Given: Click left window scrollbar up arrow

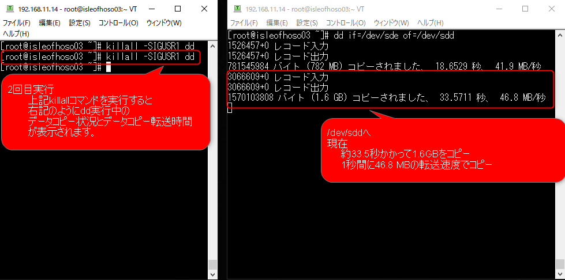Looking at the screenshot, I should coord(213,46).
